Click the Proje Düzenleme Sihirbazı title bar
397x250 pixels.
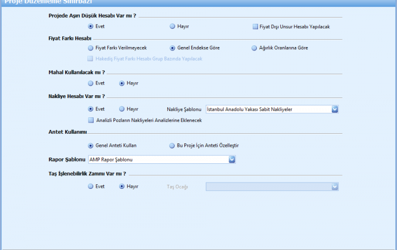click(x=198, y=3)
